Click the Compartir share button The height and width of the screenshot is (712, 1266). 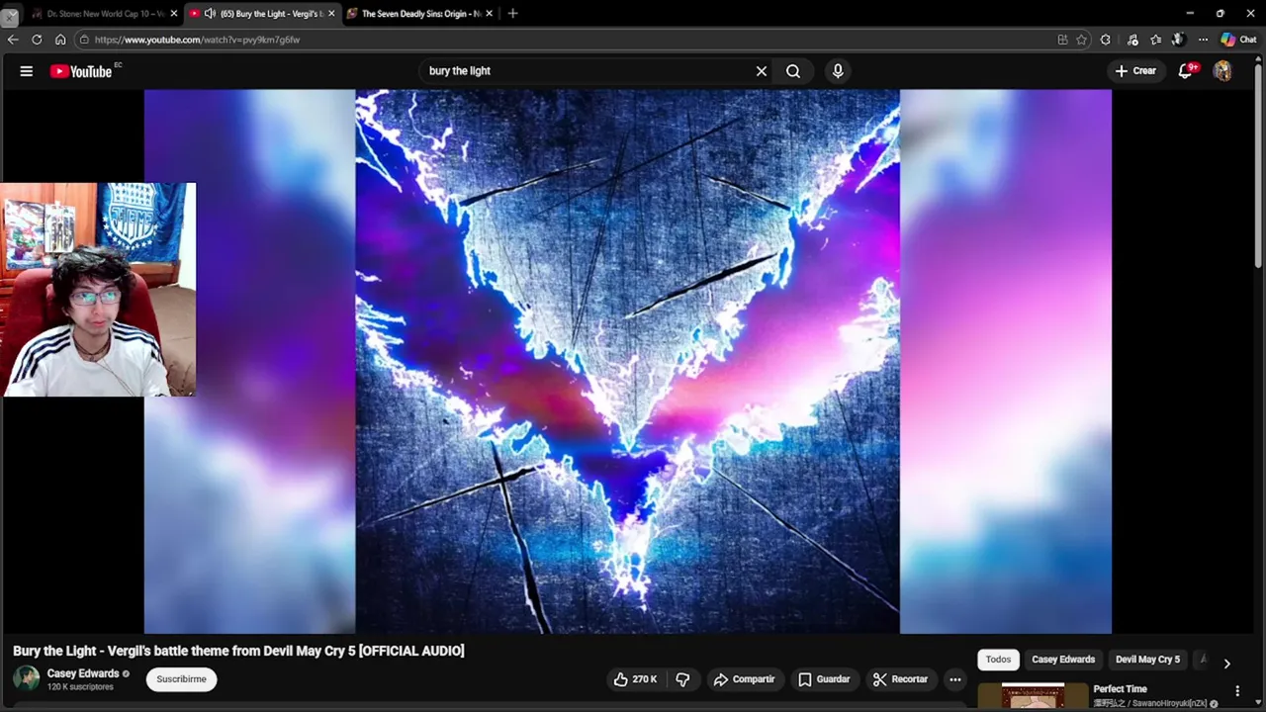click(744, 679)
